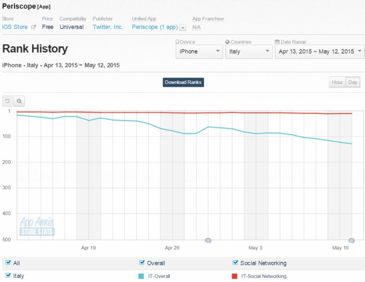Click the Download Ranks button

[x=183, y=82]
